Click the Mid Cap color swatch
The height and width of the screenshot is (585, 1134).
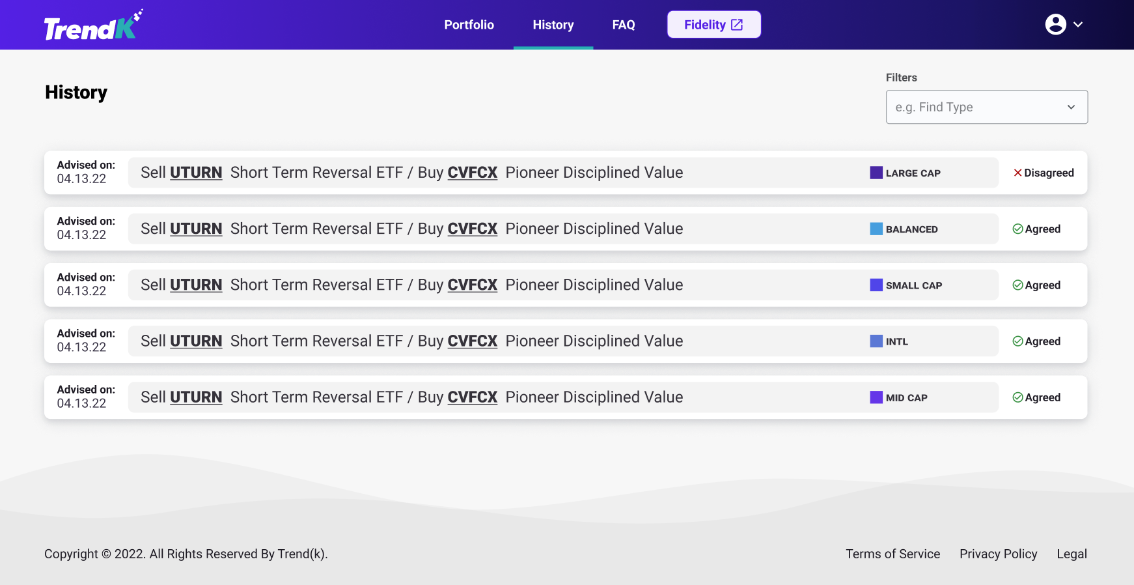[876, 397]
